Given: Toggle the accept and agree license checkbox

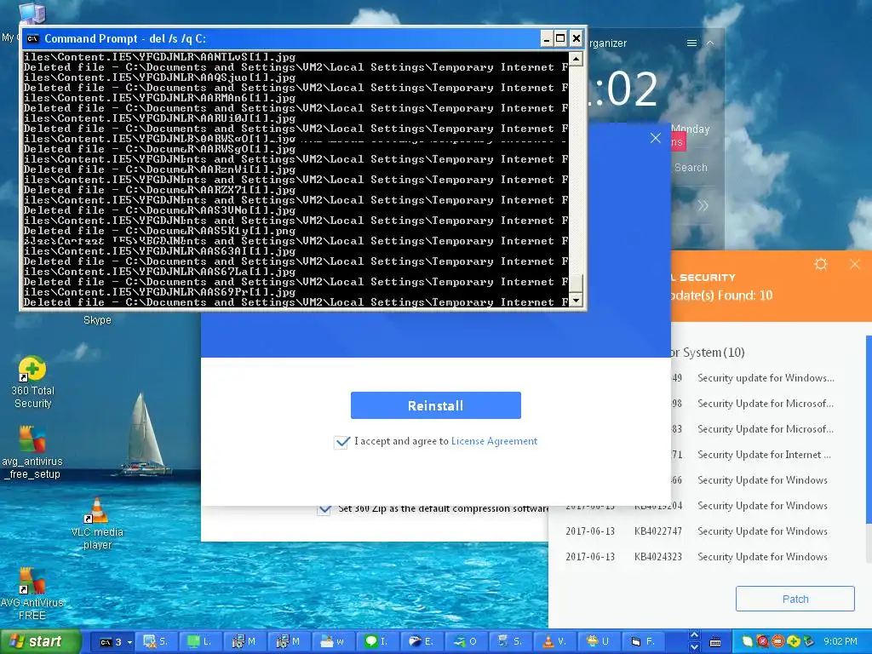Looking at the screenshot, I should pos(342,442).
